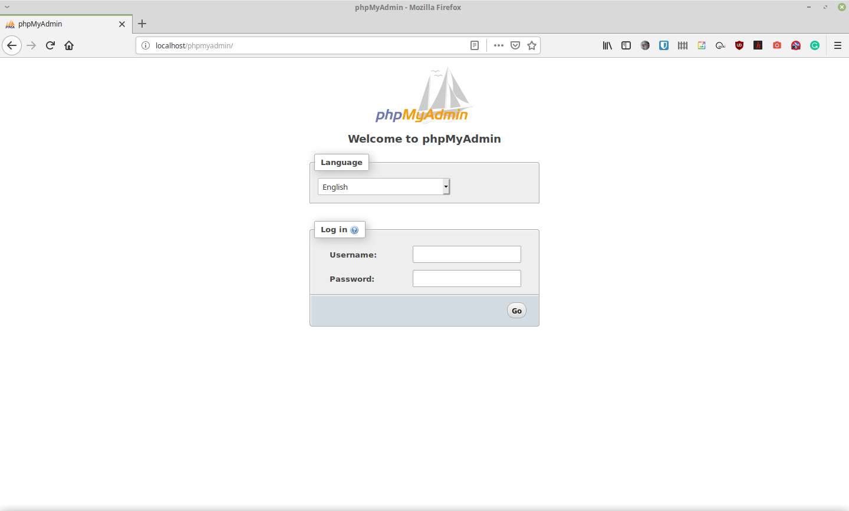Click the forward navigation arrow
Screen dimensions: 849x511
click(x=31, y=45)
